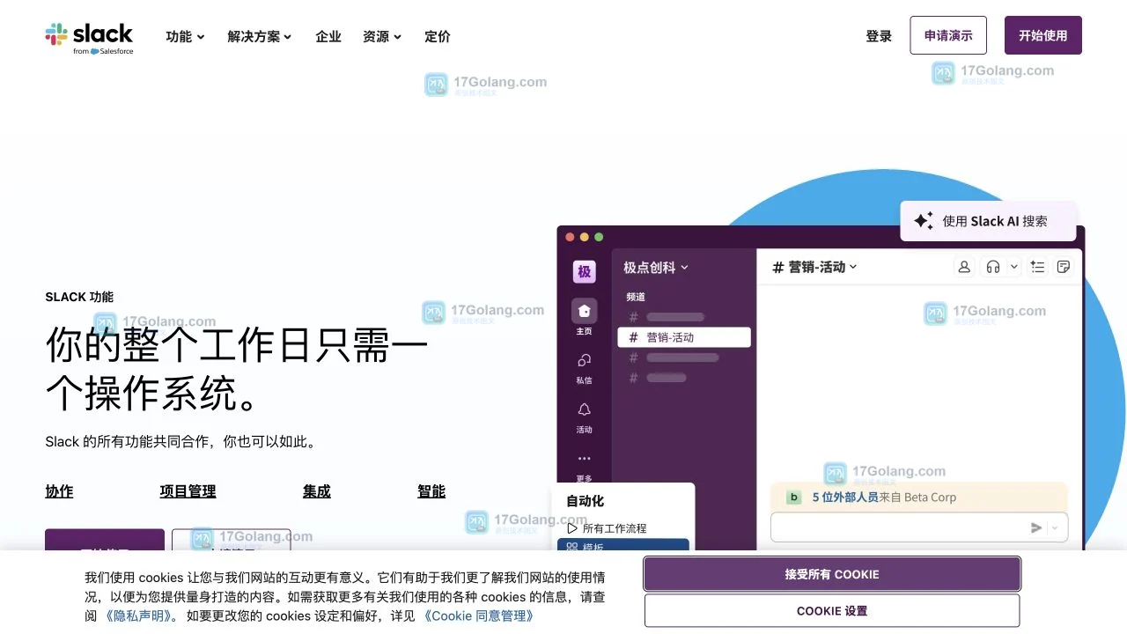
Task: Click the 开始使用 button in the header
Action: click(1043, 35)
